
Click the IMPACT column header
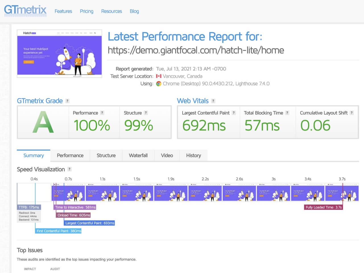[30, 269]
